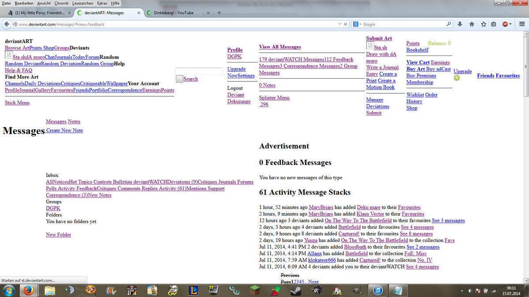Viewport: 529px width, 297px height.
Task: Open Deviant Dekujunge profile link
Action: pos(238,98)
